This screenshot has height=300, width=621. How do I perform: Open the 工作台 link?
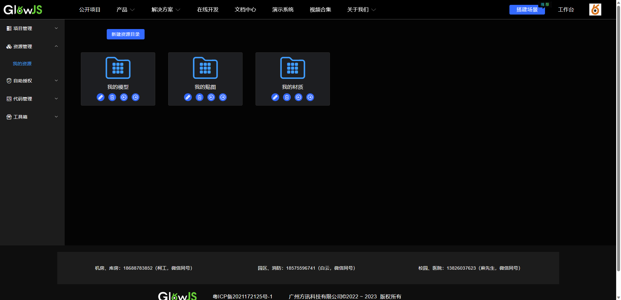pos(566,10)
